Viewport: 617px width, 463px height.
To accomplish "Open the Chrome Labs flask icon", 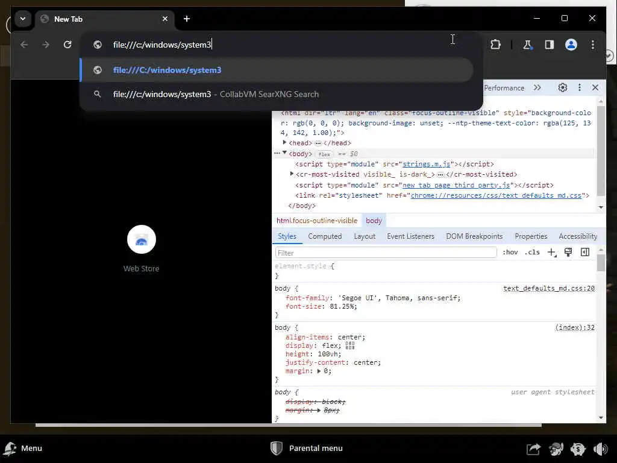I will (x=527, y=45).
